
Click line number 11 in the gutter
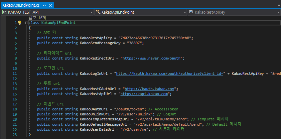click(15, 73)
